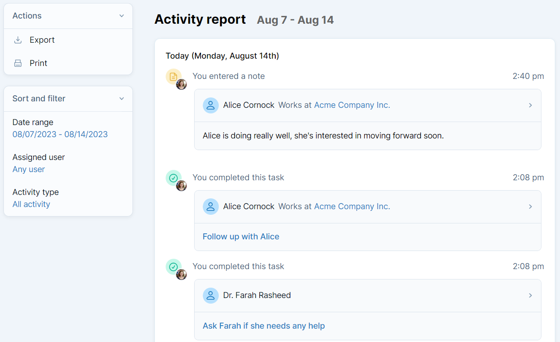Image resolution: width=560 pixels, height=342 pixels.
Task: Open the Any user assigned filter
Action: [x=28, y=169]
